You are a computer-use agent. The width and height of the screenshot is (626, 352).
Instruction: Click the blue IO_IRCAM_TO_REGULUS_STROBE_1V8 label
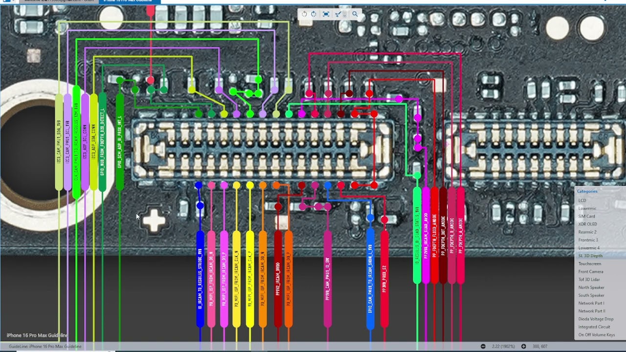tap(200, 279)
